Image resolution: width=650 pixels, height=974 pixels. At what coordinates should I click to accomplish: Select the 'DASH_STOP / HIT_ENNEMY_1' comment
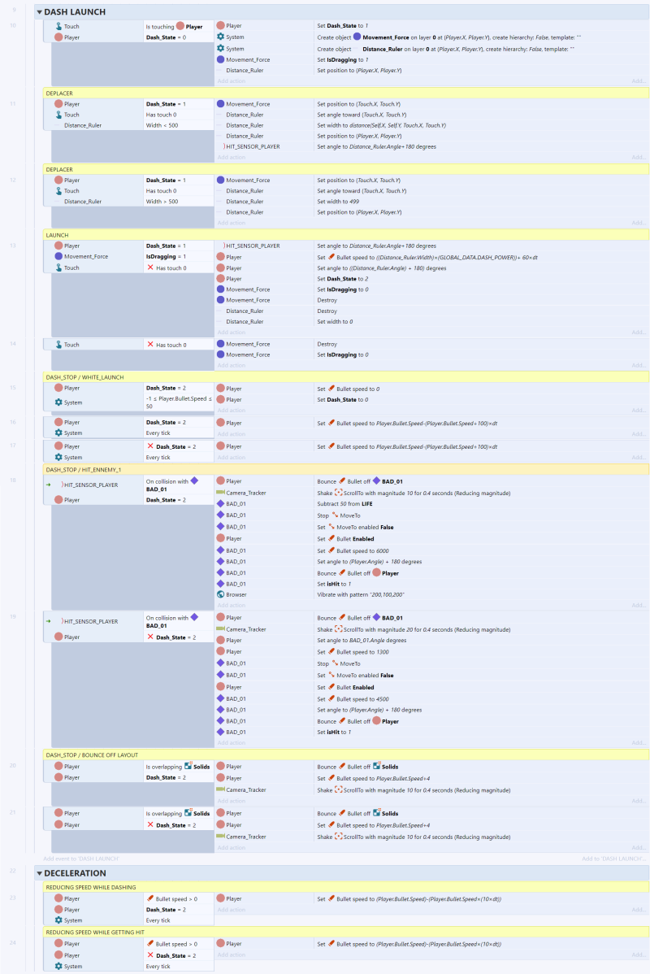[x=346, y=470]
